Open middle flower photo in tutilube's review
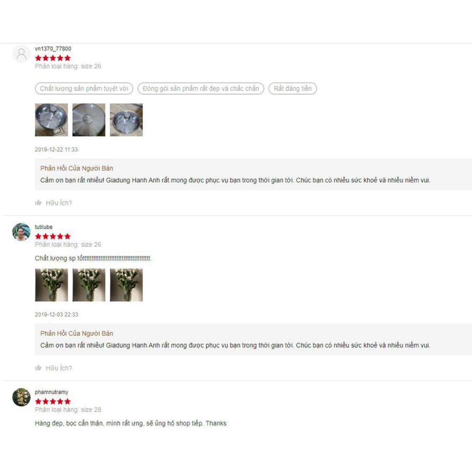 pyautogui.click(x=89, y=285)
